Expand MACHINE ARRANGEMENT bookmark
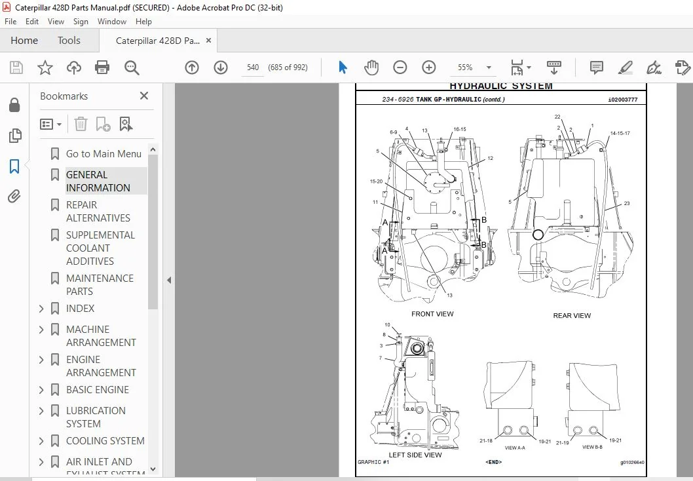 (x=41, y=330)
